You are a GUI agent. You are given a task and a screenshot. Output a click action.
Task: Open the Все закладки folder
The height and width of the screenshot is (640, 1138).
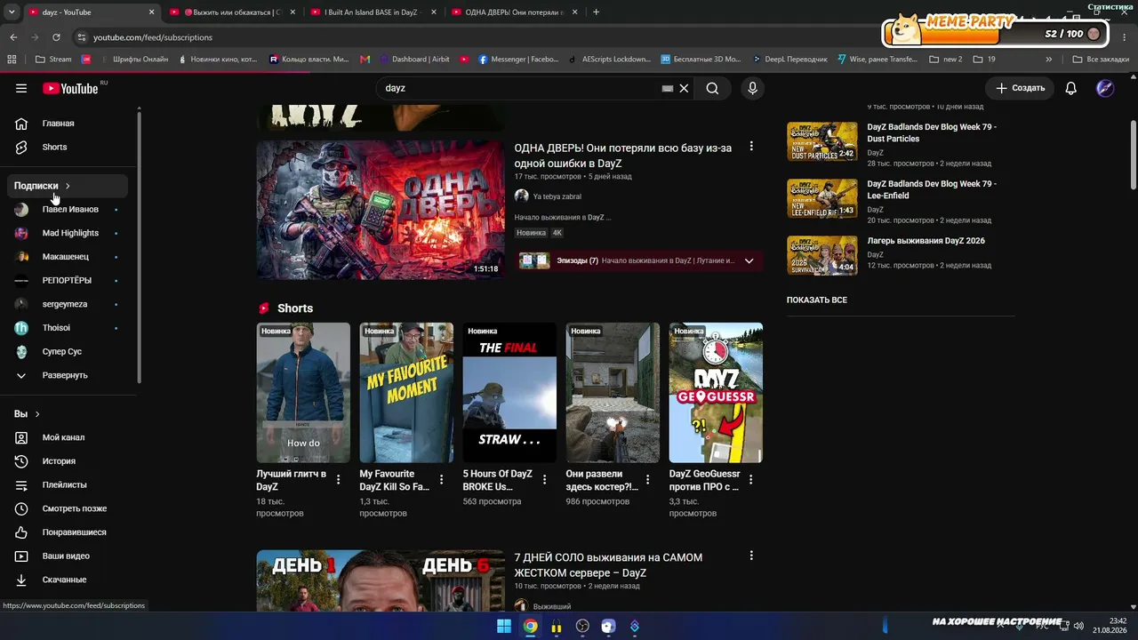click(1101, 60)
